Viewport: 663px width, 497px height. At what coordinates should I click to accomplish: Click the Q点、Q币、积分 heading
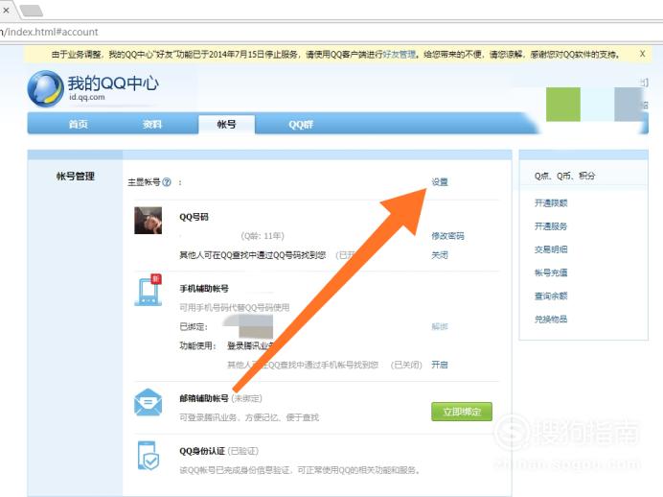click(564, 176)
